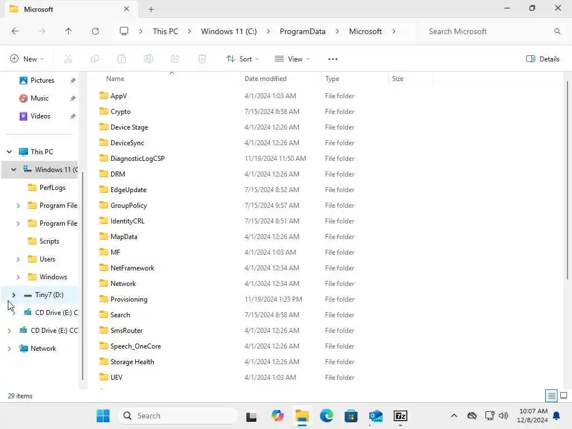Click the search magnifier icon
The image size is (572, 429).
pyautogui.click(x=557, y=31)
